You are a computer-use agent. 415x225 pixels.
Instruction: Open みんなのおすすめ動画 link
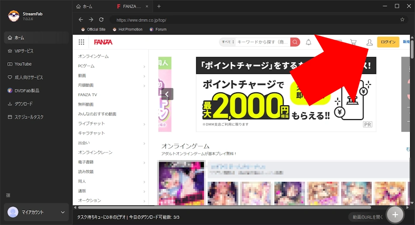click(97, 114)
